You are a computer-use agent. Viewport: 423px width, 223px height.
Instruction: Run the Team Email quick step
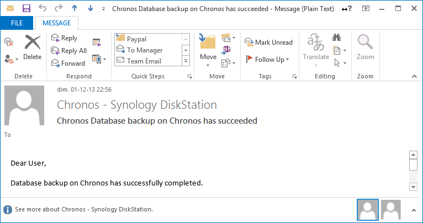(x=149, y=61)
